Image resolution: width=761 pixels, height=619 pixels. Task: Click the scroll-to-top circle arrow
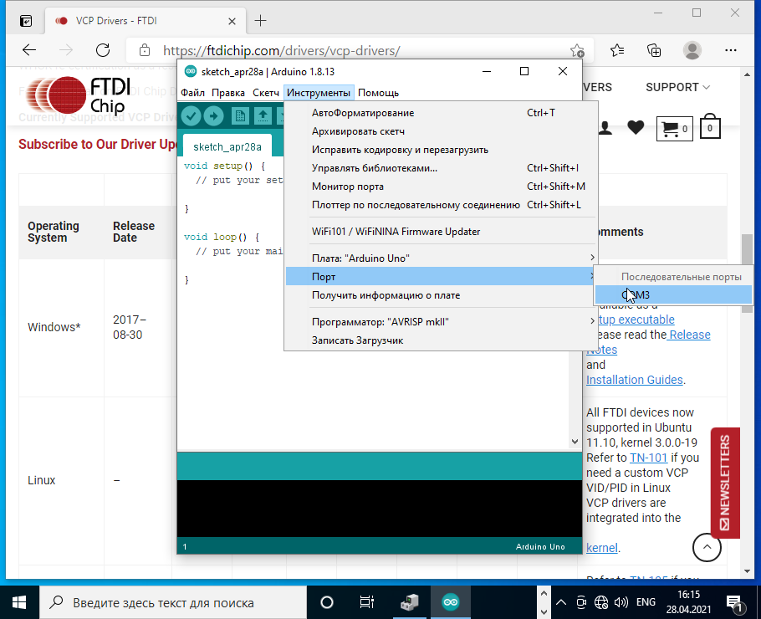click(x=707, y=547)
